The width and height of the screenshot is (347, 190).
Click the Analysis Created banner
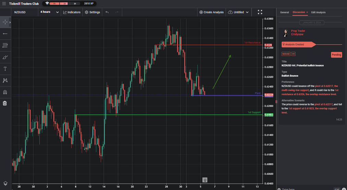click(298, 45)
